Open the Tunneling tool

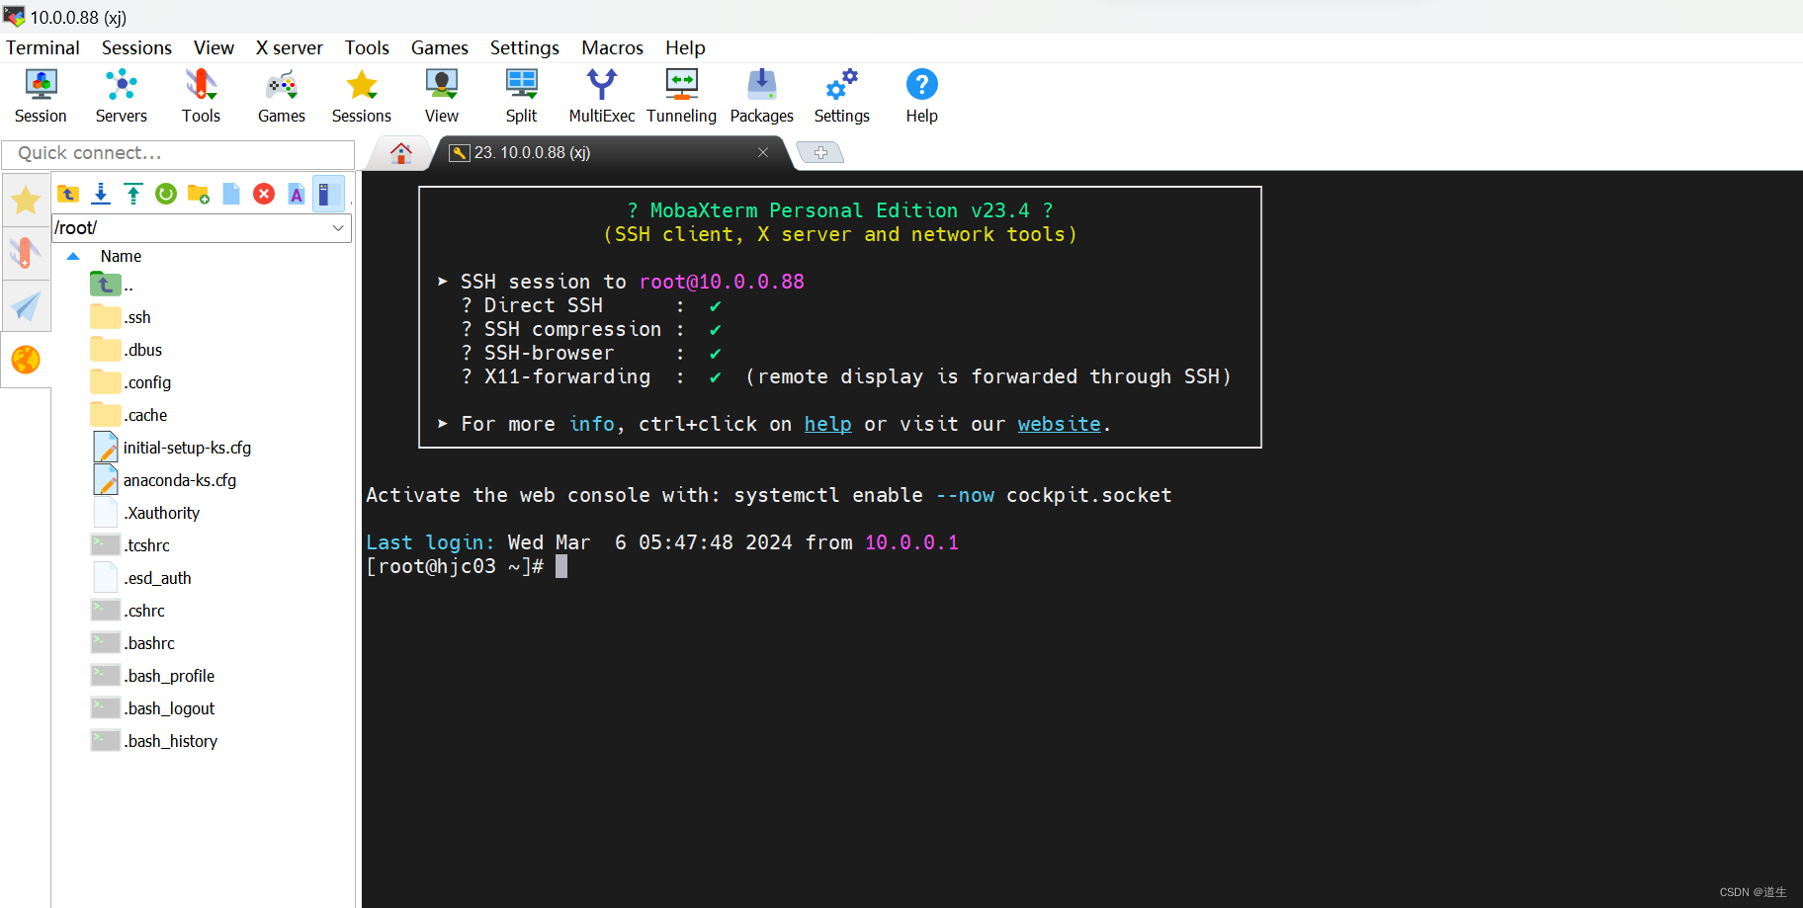[681, 94]
